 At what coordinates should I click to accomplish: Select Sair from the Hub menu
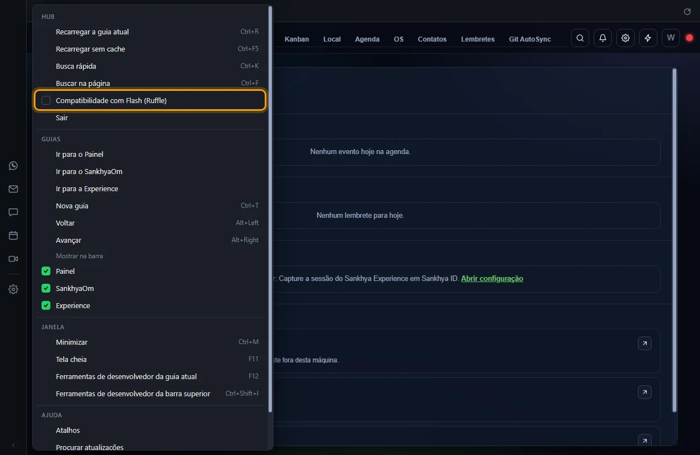[x=151, y=117]
